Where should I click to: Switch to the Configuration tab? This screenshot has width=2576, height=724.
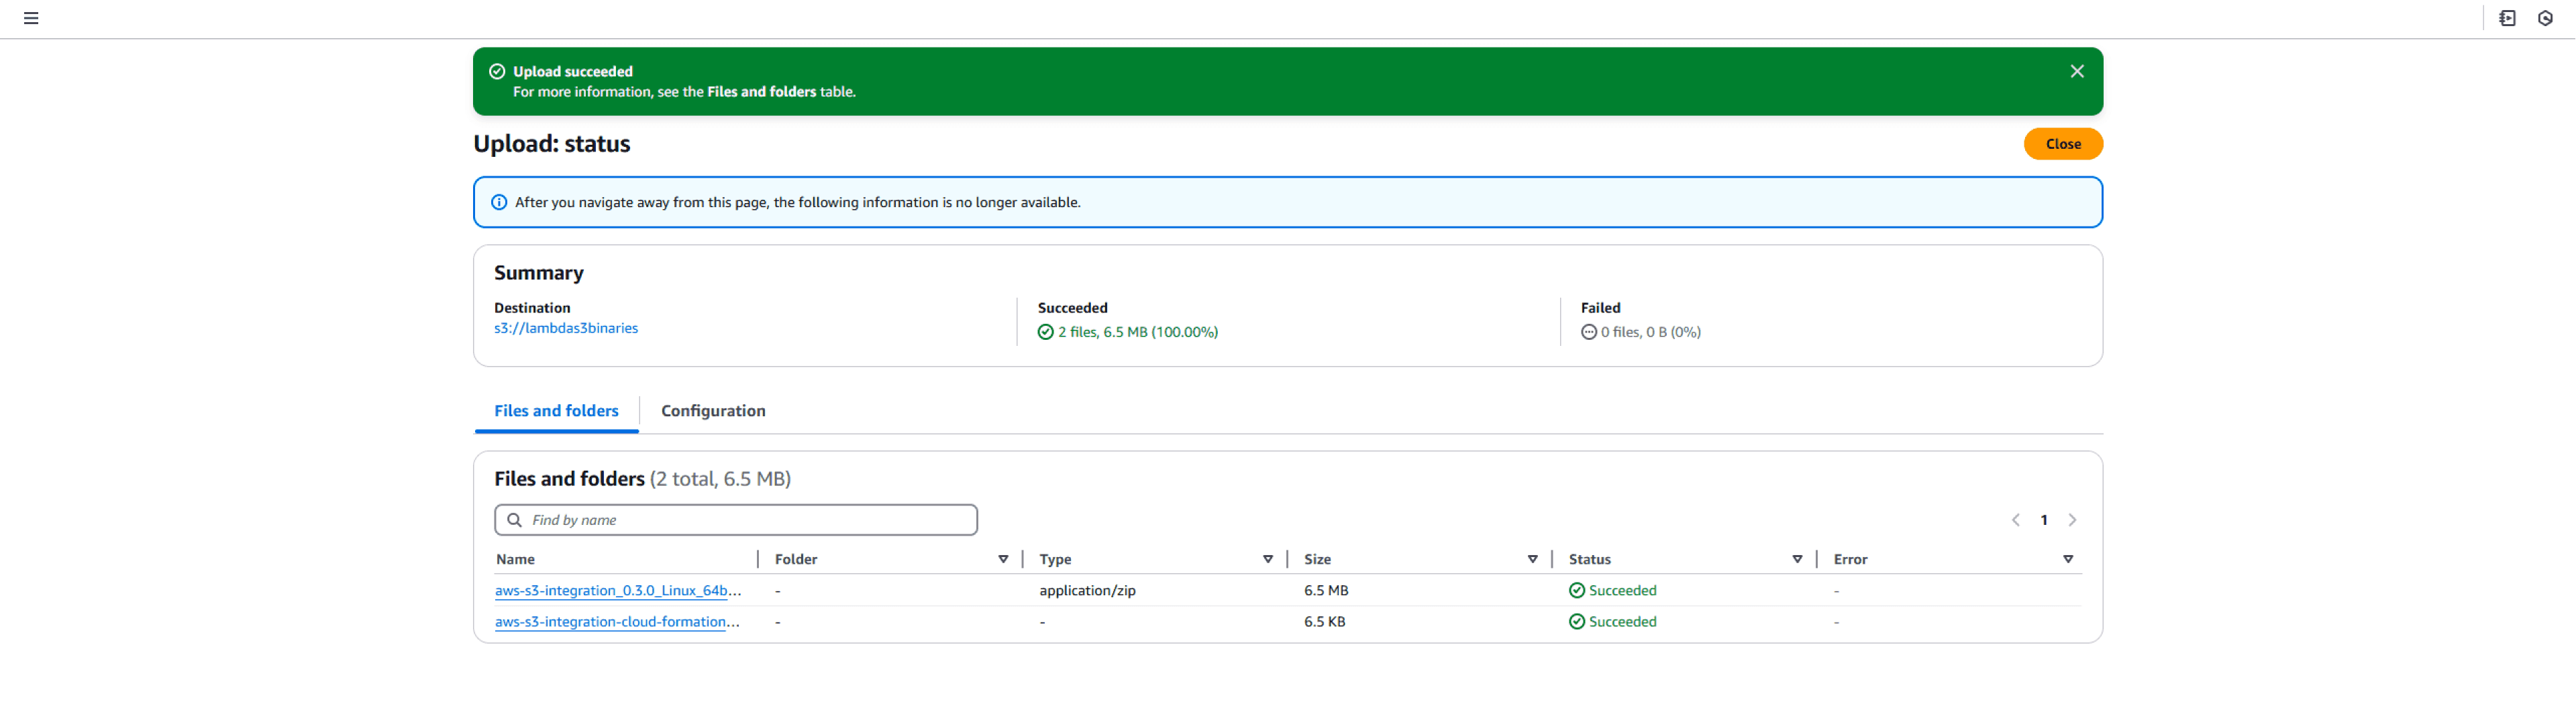click(712, 410)
